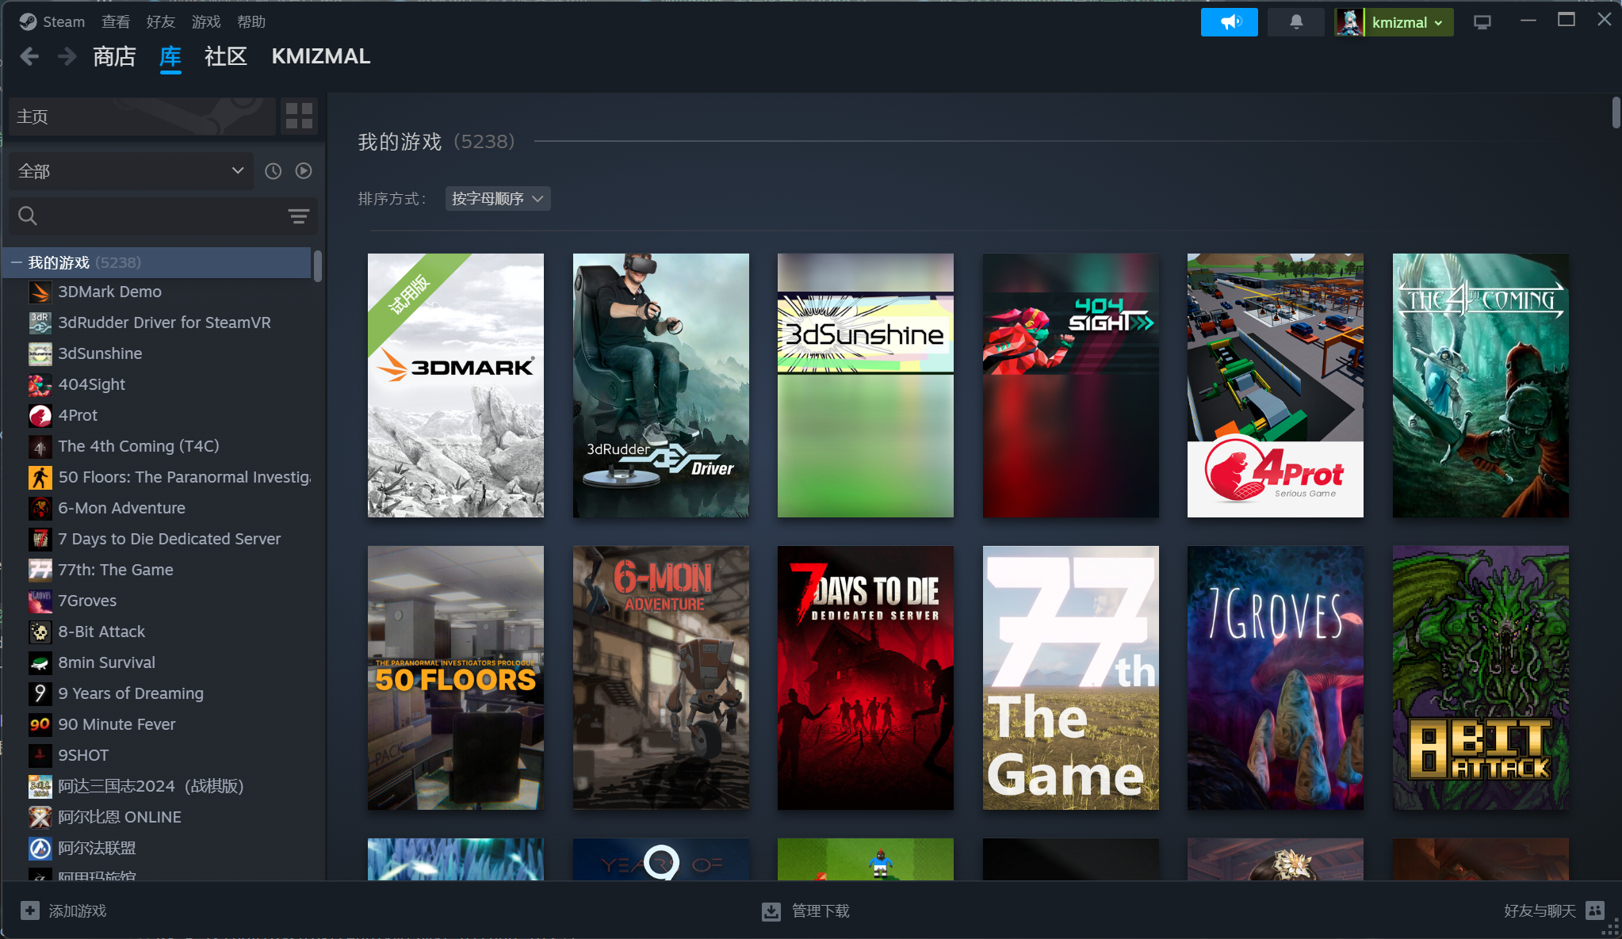Screen dimensions: 1622x939
Task: Click the 50 Floors sidebar icon
Action: [40, 478]
